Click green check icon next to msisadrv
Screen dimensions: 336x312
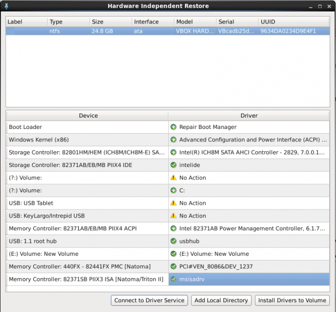[x=173, y=279]
